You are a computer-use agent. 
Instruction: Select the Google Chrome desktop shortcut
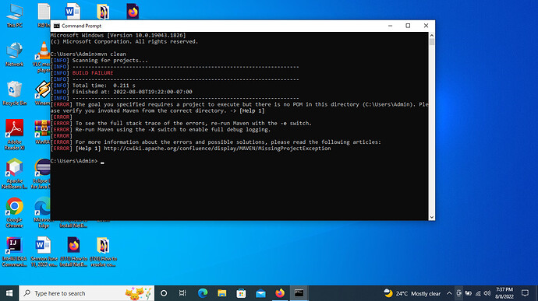(14, 212)
